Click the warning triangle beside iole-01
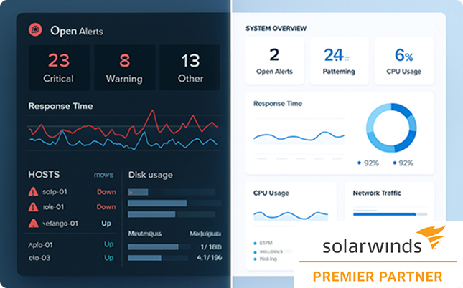Viewport: 463px width, 288px height. 33,207
